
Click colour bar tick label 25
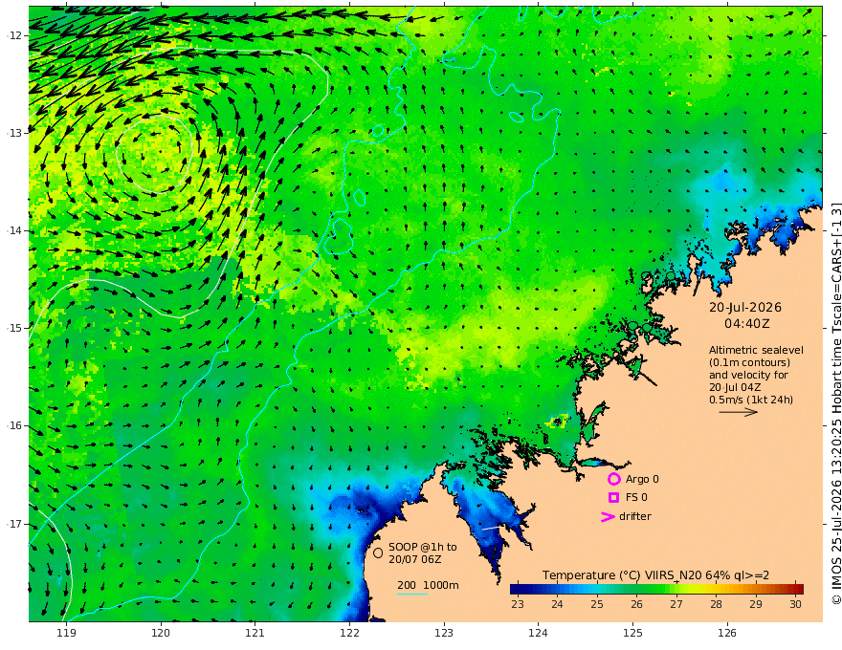(597, 604)
